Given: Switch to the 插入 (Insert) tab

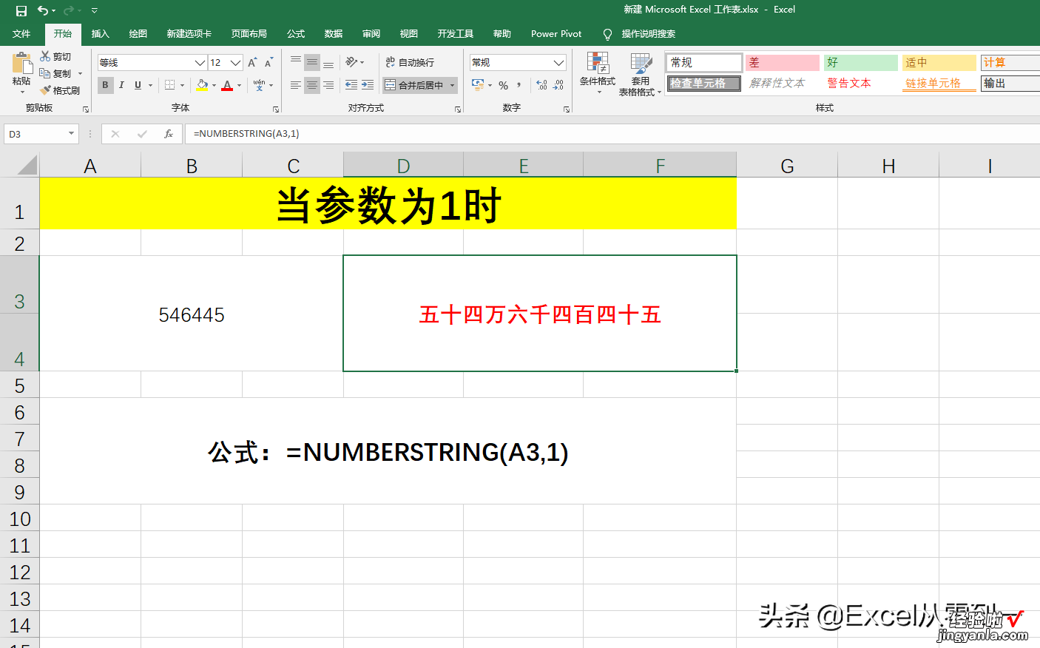Looking at the screenshot, I should pyautogui.click(x=100, y=34).
